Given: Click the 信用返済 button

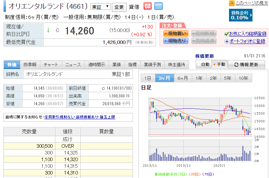Looking at the screenshot, I should coord(204,41).
